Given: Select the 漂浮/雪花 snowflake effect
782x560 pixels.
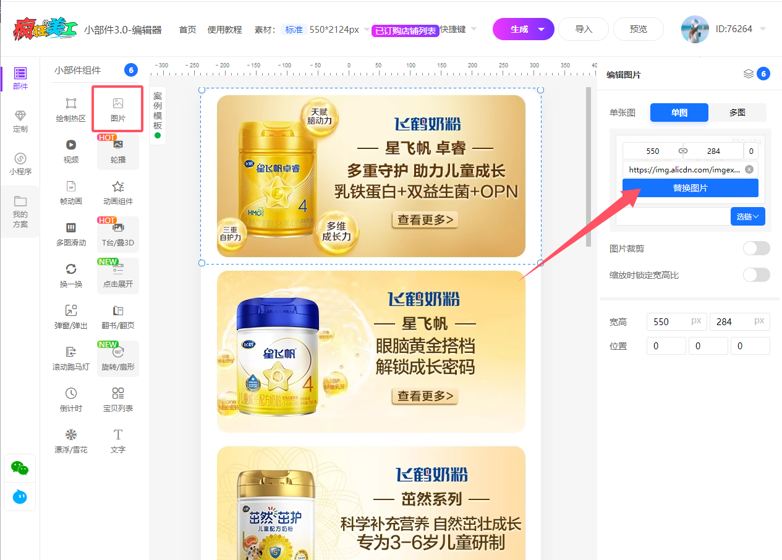Looking at the screenshot, I should (x=71, y=440).
